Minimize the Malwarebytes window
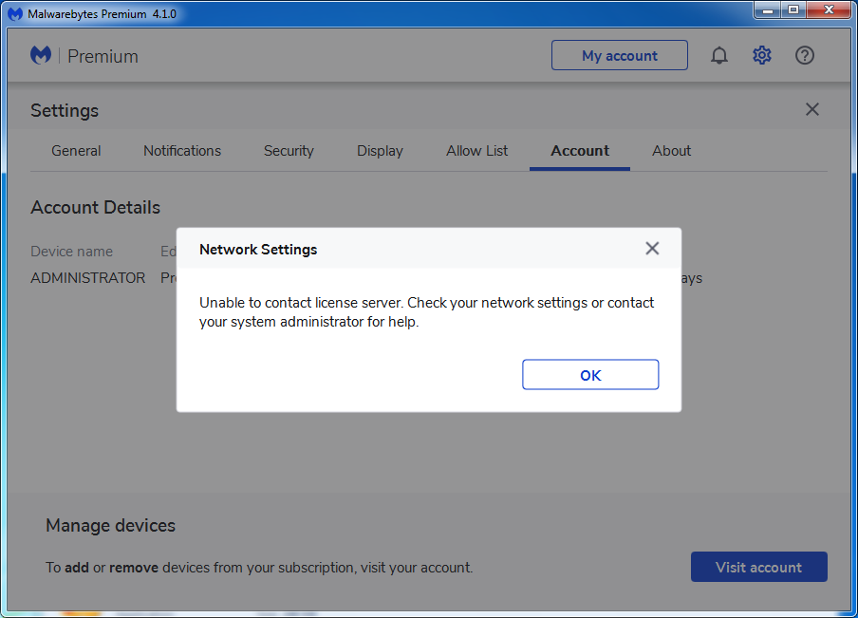Image resolution: width=858 pixels, height=618 pixels. pos(768,10)
